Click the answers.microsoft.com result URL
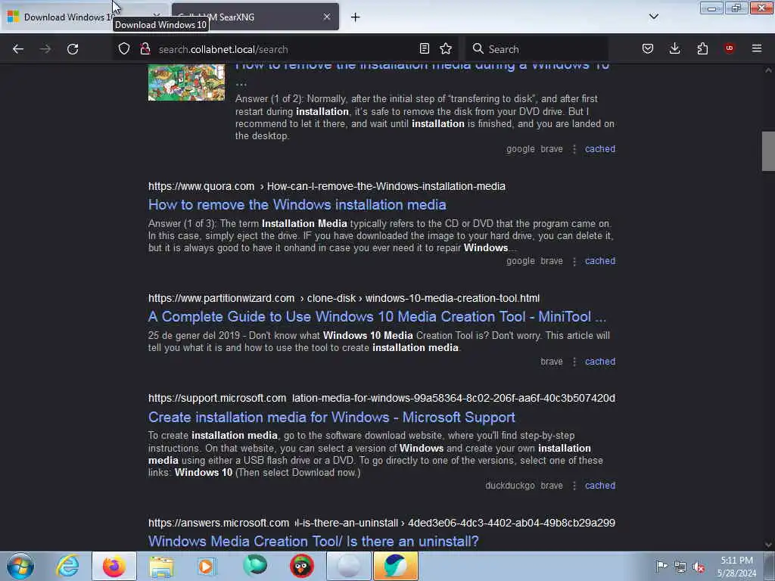This screenshot has height=581, width=775. tap(381, 523)
